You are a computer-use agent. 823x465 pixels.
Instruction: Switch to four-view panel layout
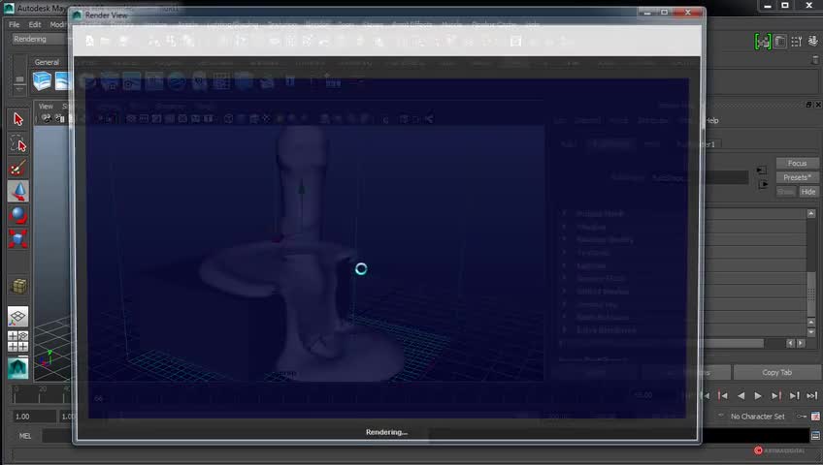[x=17, y=341]
